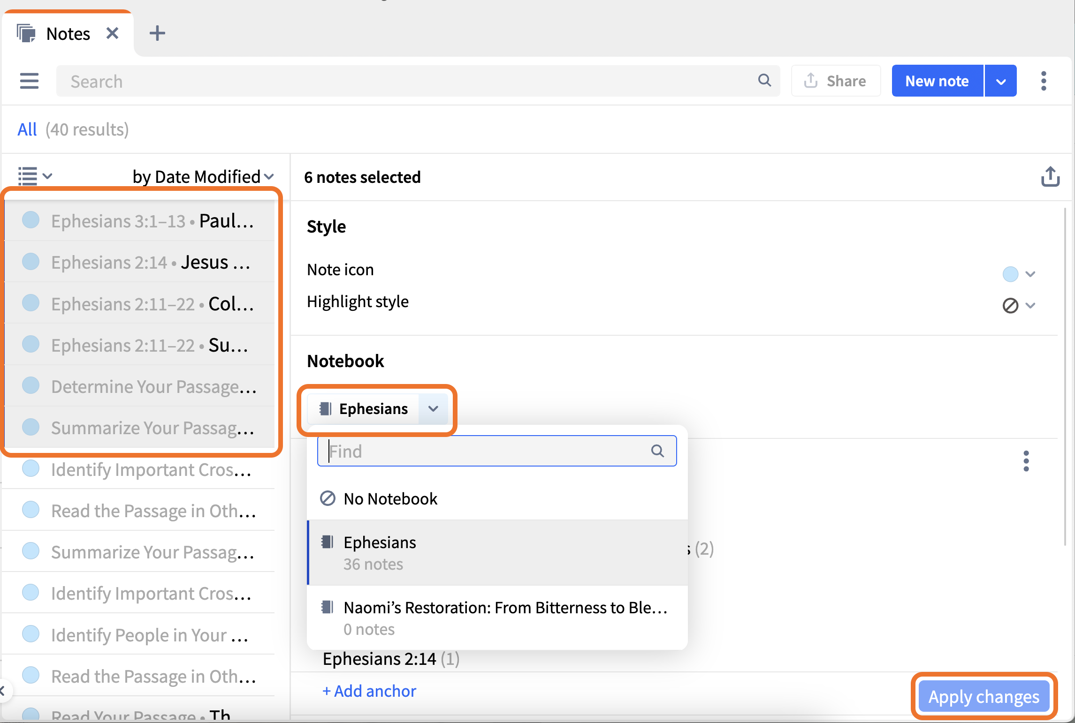Open the Note icon style dropdown
The height and width of the screenshot is (723, 1075).
[x=1030, y=274]
